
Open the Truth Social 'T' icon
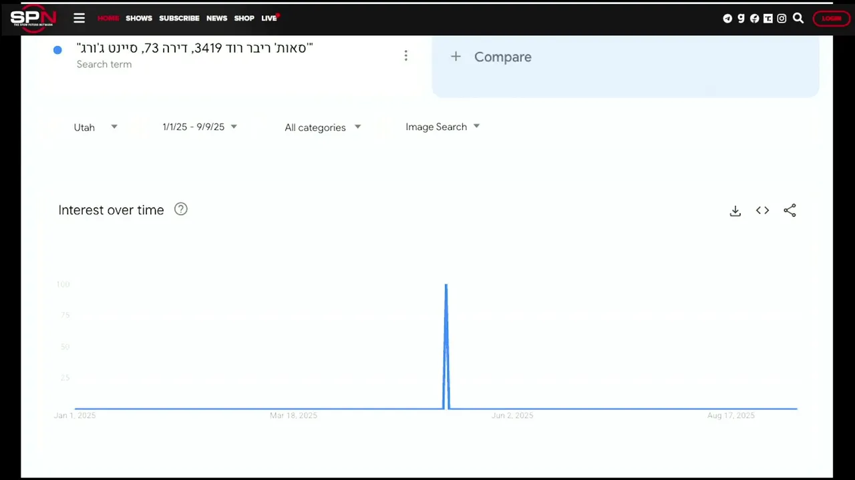coord(768,19)
